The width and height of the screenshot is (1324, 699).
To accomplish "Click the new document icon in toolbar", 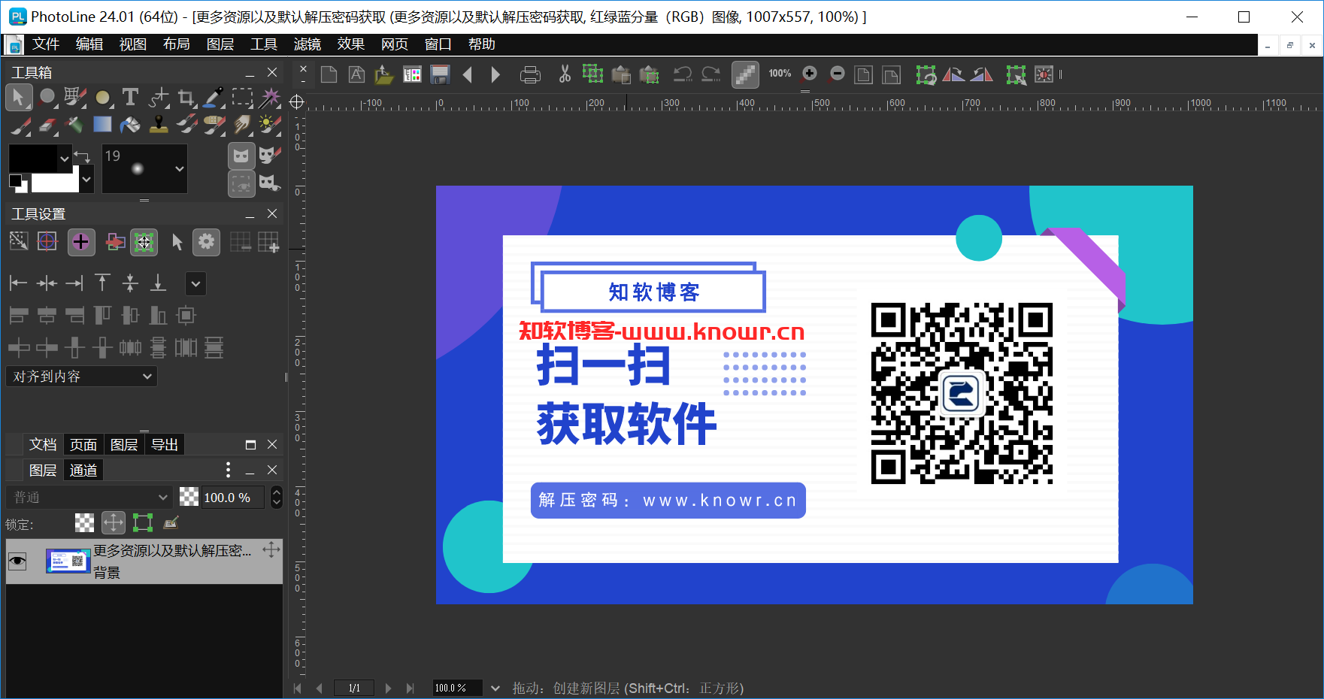I will (x=329, y=74).
